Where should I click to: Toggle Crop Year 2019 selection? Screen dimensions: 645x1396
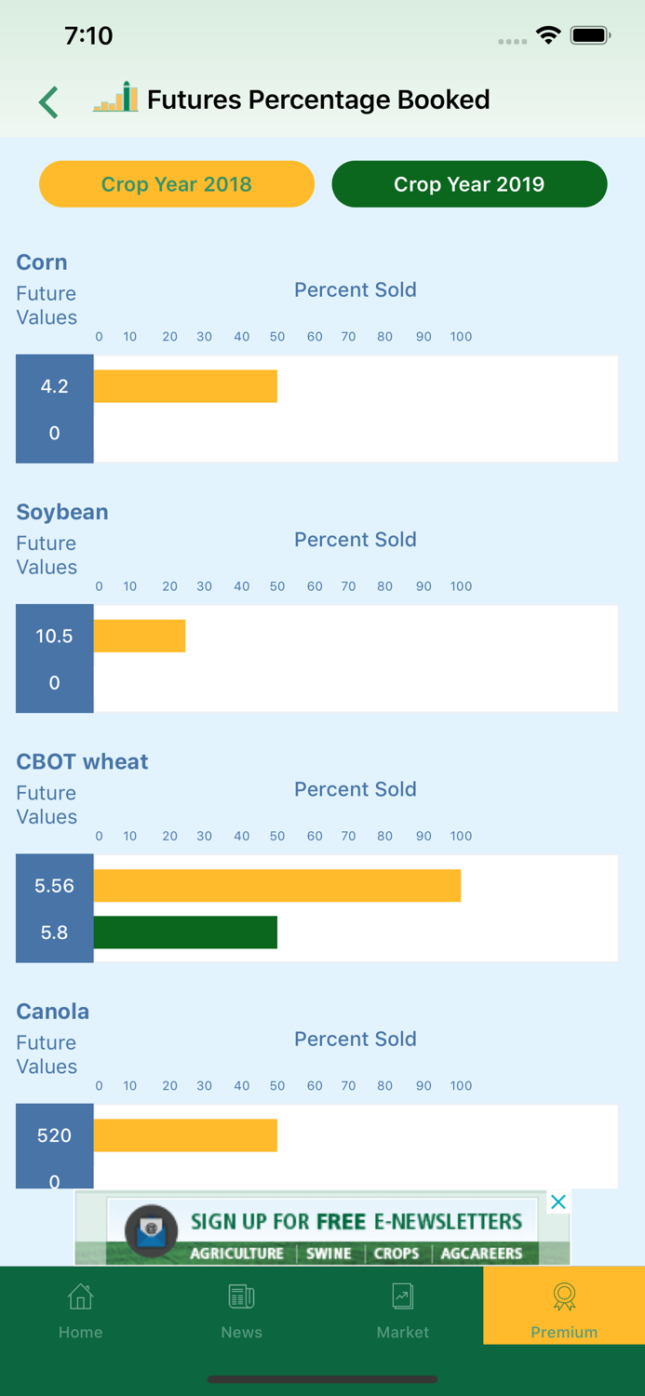pyautogui.click(x=469, y=183)
